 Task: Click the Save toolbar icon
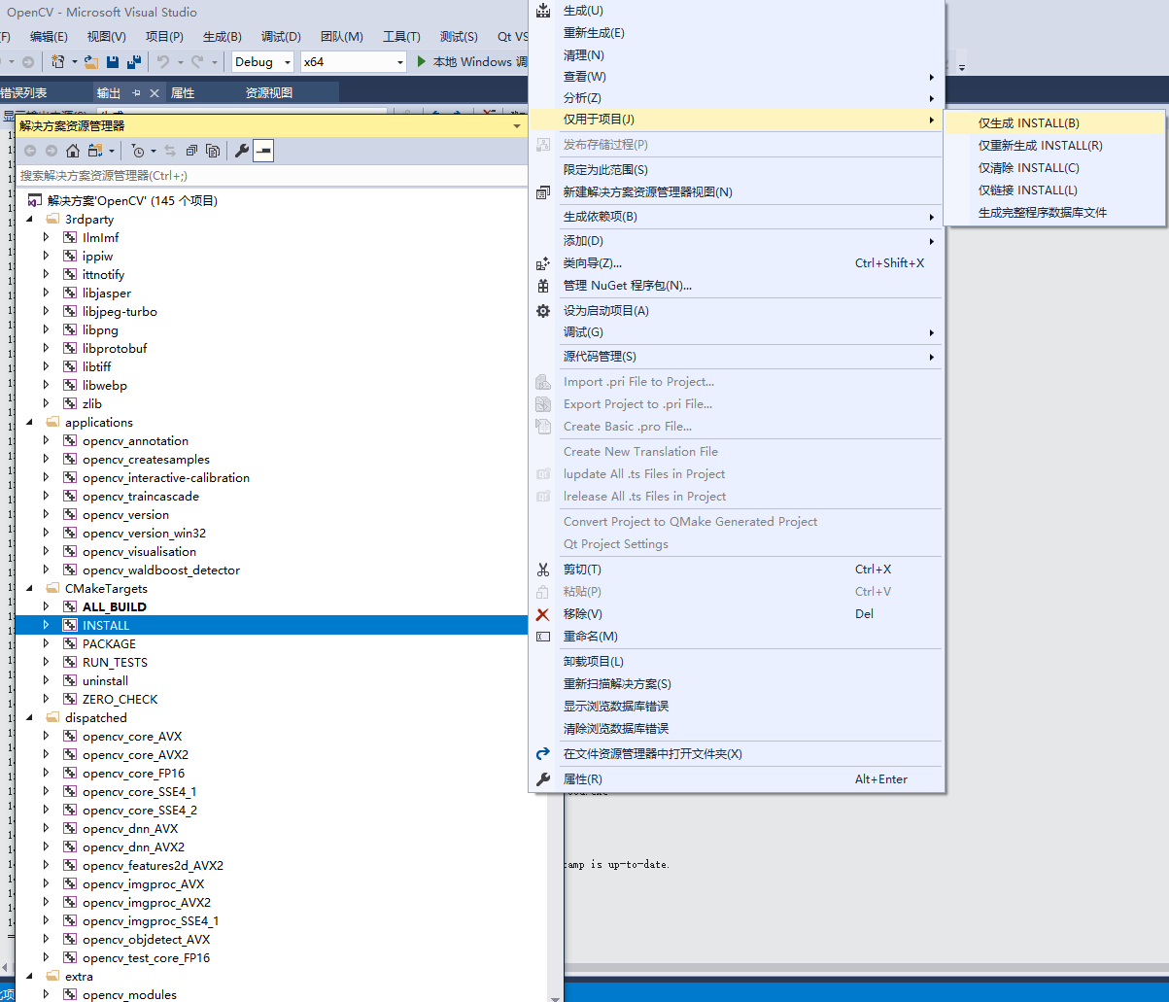tap(113, 62)
